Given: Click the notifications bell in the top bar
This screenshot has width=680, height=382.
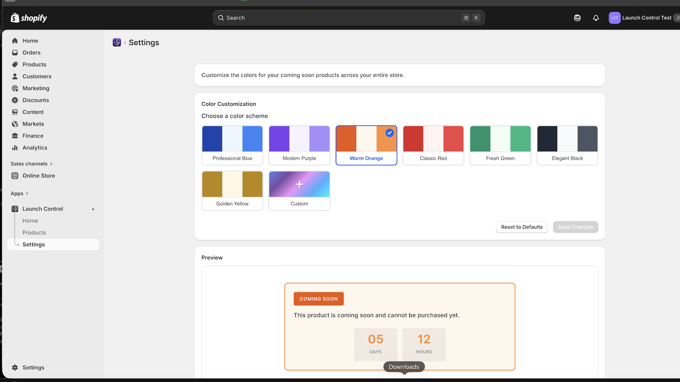Looking at the screenshot, I should (596, 17).
